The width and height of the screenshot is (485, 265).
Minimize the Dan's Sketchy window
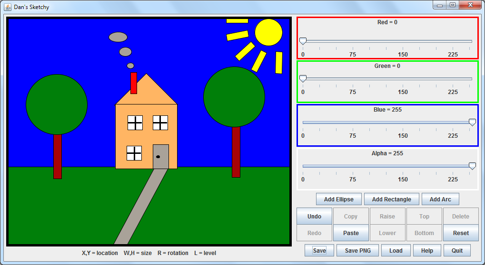coord(439,5)
